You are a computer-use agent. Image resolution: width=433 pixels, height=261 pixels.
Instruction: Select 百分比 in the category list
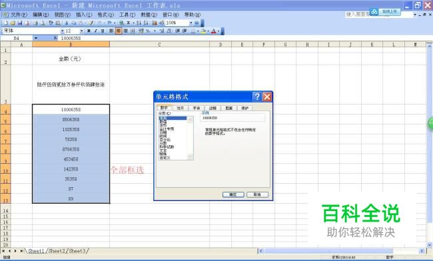coord(165,140)
